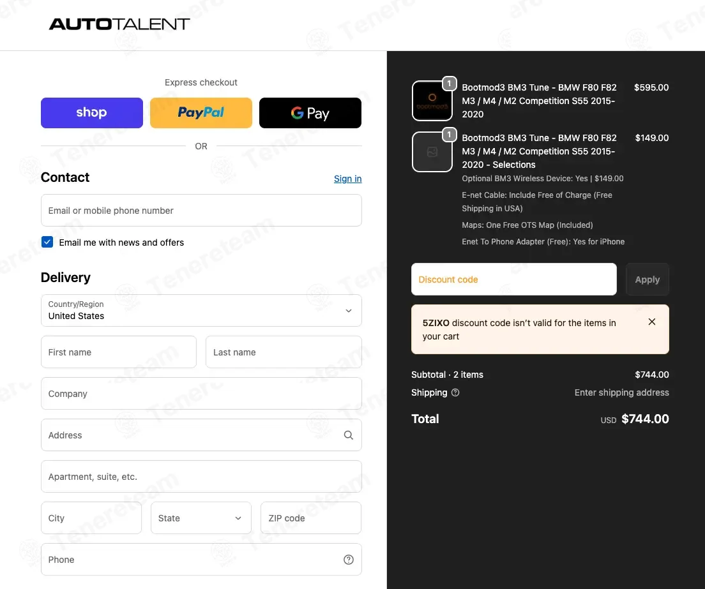This screenshot has height=589, width=705.
Task: Click the 'Subtotal · 2 items' label
Action: tap(448, 375)
